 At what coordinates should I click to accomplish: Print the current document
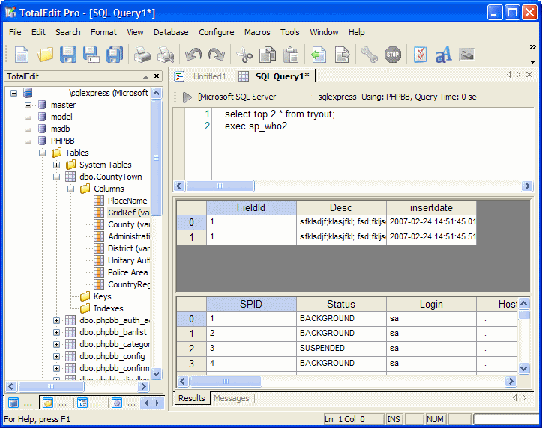click(x=142, y=55)
